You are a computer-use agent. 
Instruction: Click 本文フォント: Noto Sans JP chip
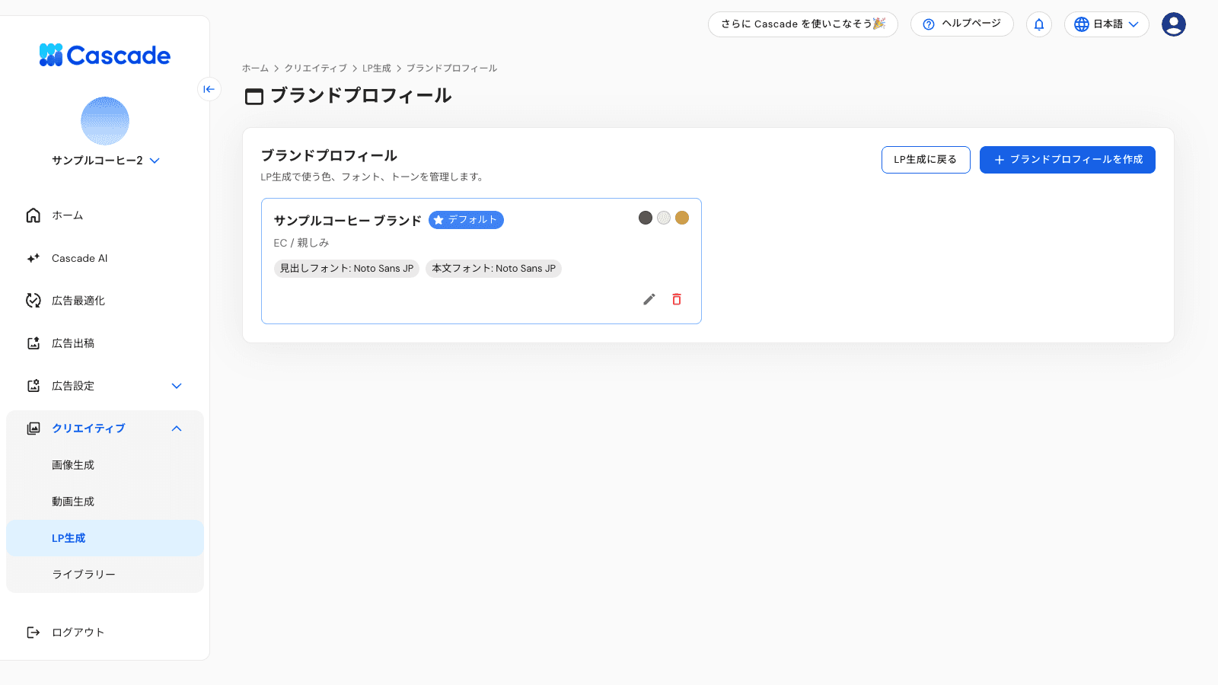tap(493, 269)
